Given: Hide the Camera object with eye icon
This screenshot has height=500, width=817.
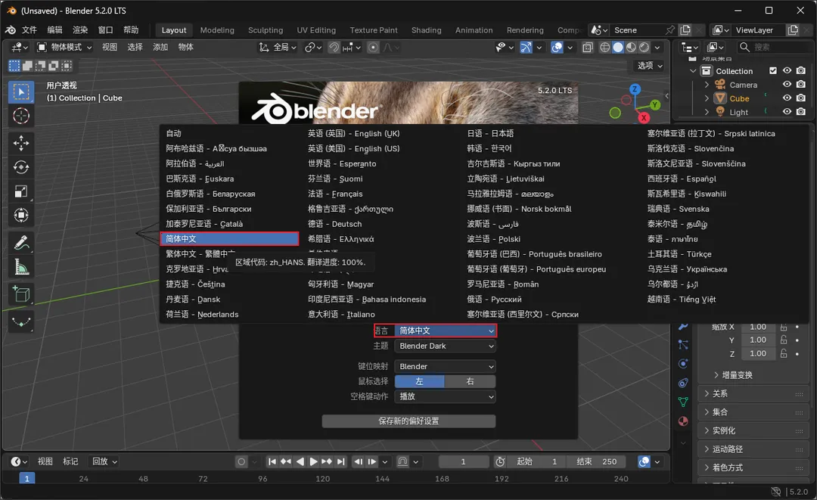Looking at the screenshot, I should (x=787, y=85).
